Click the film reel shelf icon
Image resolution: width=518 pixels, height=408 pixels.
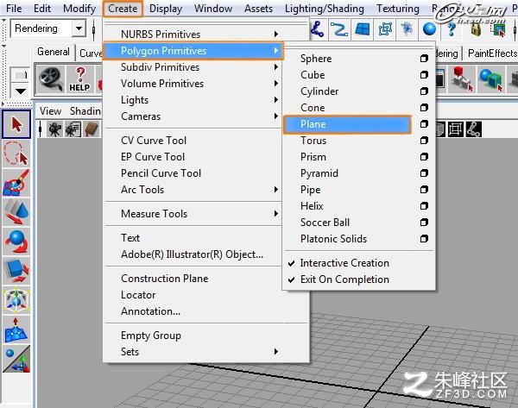coord(51,79)
